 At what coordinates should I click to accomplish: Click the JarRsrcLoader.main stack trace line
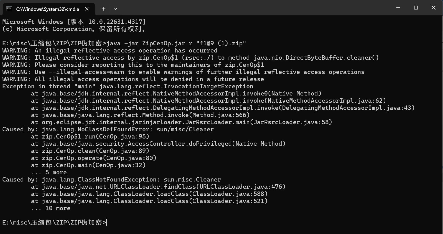181,122
